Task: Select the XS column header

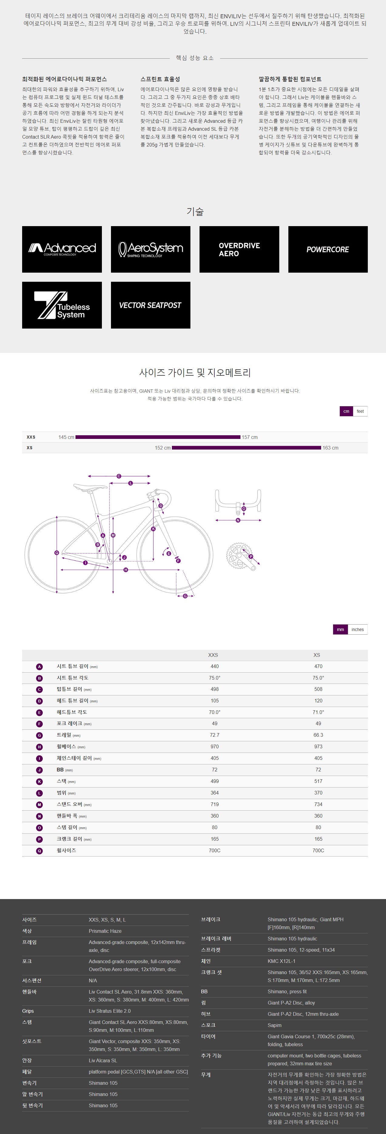Action: 317,655
